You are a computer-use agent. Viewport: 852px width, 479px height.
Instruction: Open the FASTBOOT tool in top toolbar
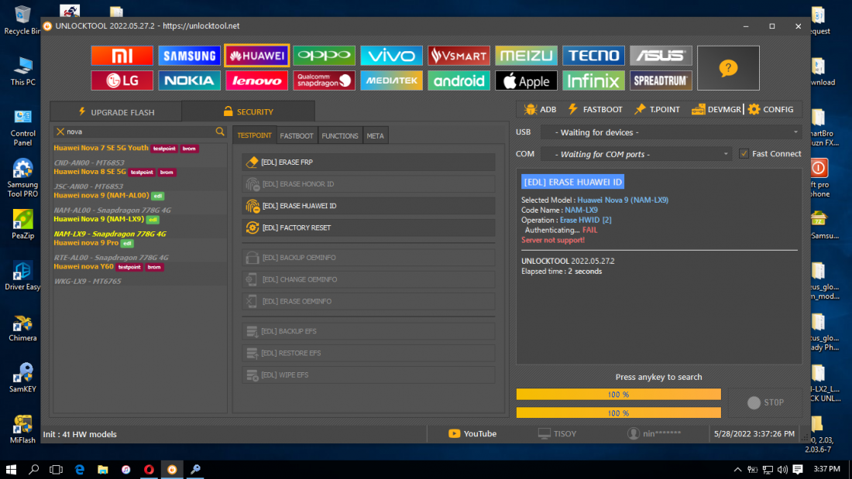pyautogui.click(x=596, y=109)
